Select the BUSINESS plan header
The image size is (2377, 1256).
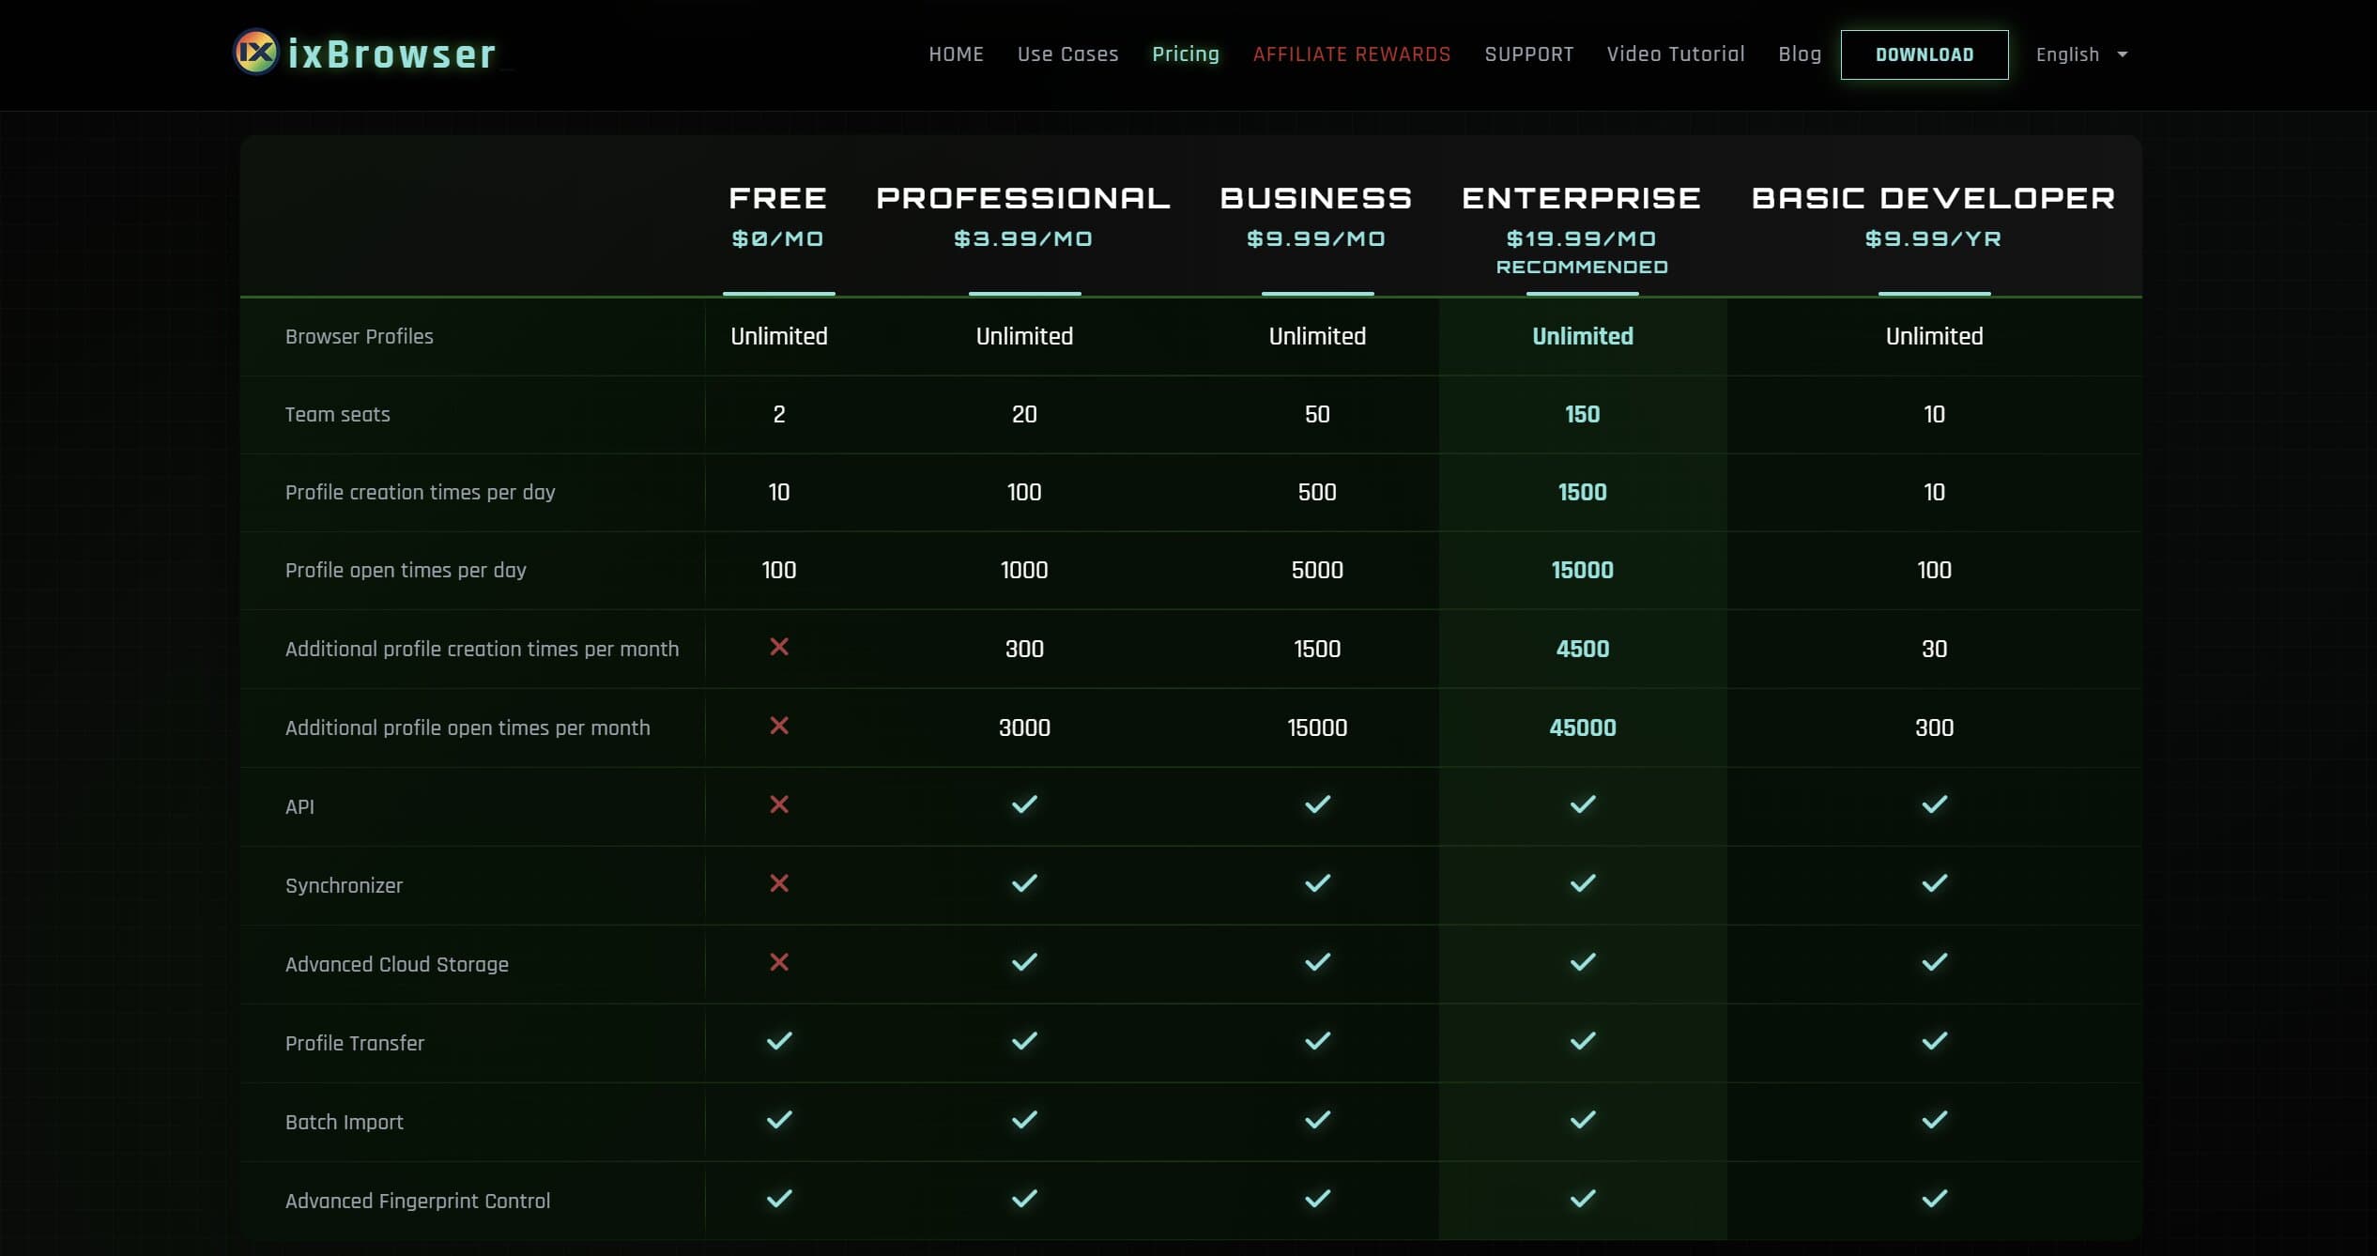point(1316,198)
